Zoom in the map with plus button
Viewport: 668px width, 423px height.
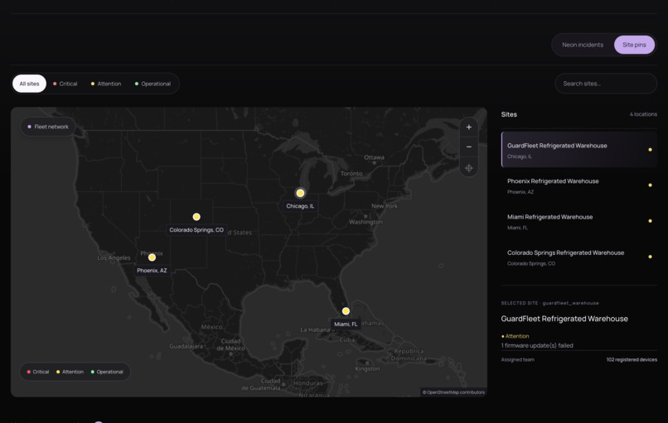[468, 127]
